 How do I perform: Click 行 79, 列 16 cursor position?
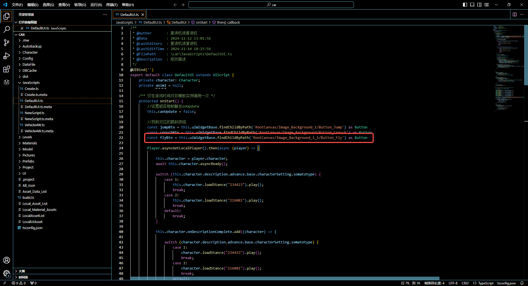click(x=411, y=283)
